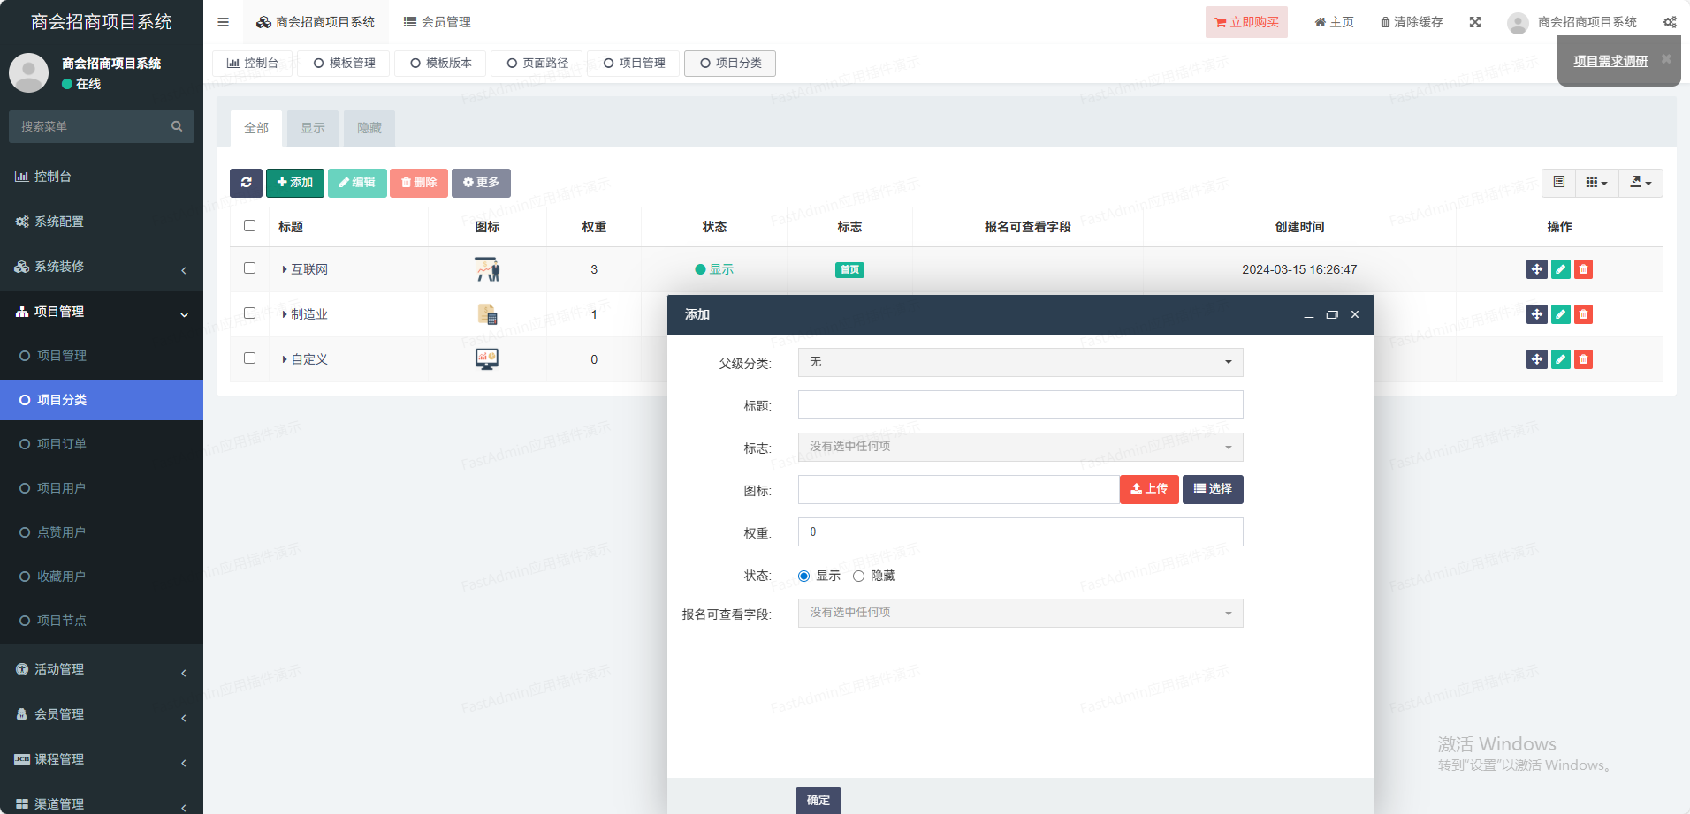
Task: Click the refresh icon button in the toolbar
Action: tap(246, 183)
